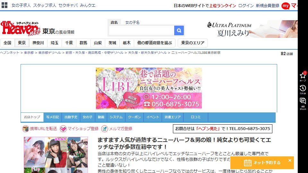Open the イベント tab
Image resolution: width=308 pixels, height=173 pixels.
[153, 117]
